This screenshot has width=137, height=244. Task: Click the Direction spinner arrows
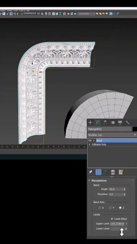(124, 194)
